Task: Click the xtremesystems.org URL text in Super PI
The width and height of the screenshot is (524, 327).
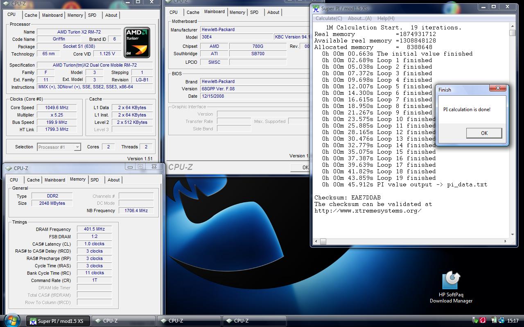Action: click(x=368, y=211)
